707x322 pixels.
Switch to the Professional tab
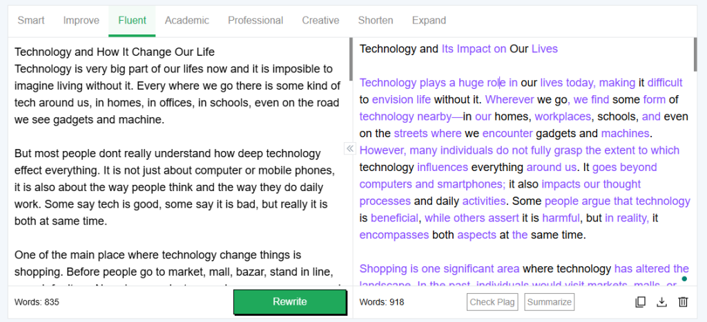point(255,20)
